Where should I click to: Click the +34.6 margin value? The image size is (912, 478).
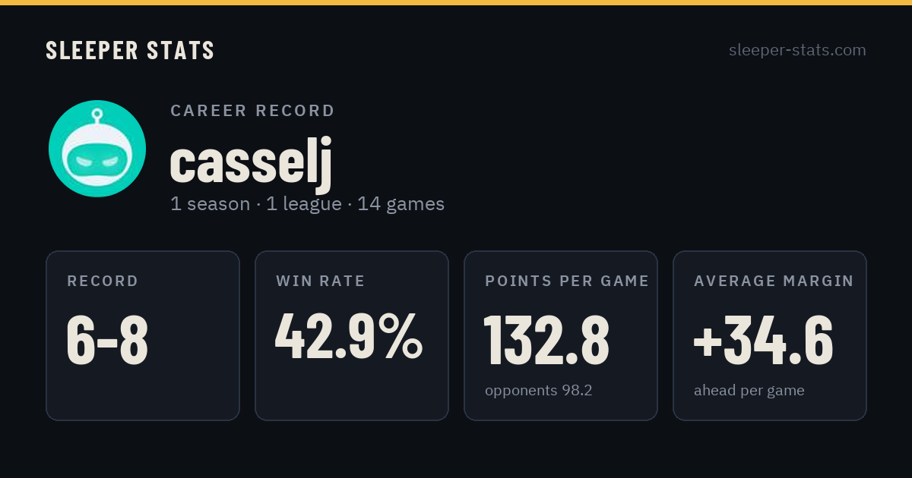point(763,339)
